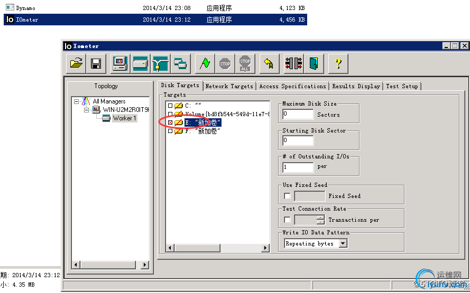Open the Results Display tab
Image resolution: width=470 pixels, height=293 pixels.
[356, 86]
